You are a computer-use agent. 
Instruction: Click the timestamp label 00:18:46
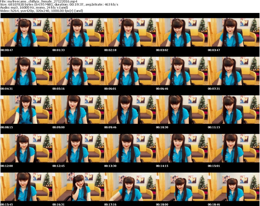tap(214, 204)
